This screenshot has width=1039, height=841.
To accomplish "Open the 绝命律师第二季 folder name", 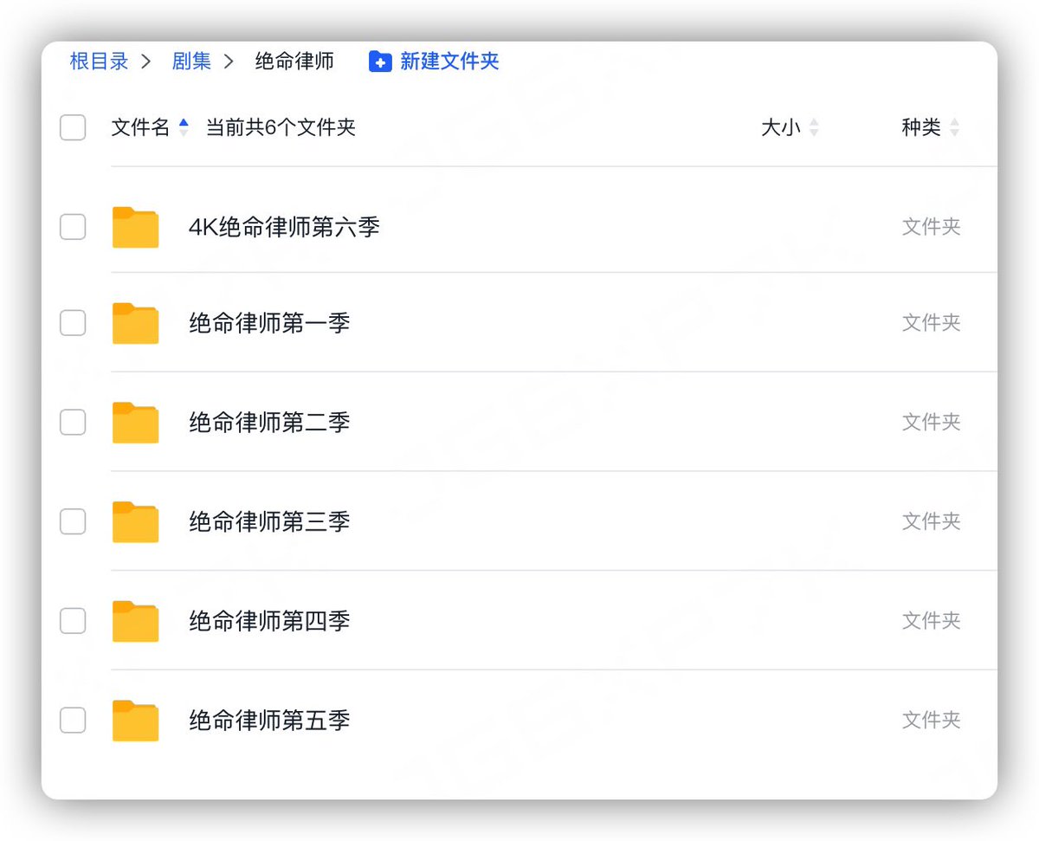I will [x=269, y=422].
